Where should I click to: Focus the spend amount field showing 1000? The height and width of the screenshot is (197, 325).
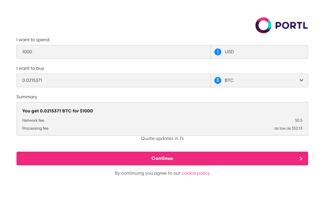click(113, 52)
